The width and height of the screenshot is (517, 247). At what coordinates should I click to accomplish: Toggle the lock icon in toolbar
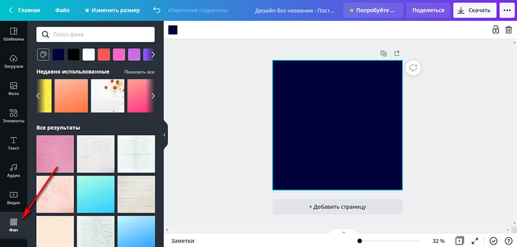pyautogui.click(x=496, y=30)
